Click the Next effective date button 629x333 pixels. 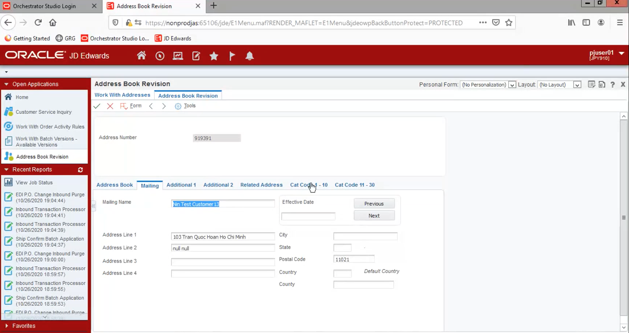pyautogui.click(x=374, y=216)
